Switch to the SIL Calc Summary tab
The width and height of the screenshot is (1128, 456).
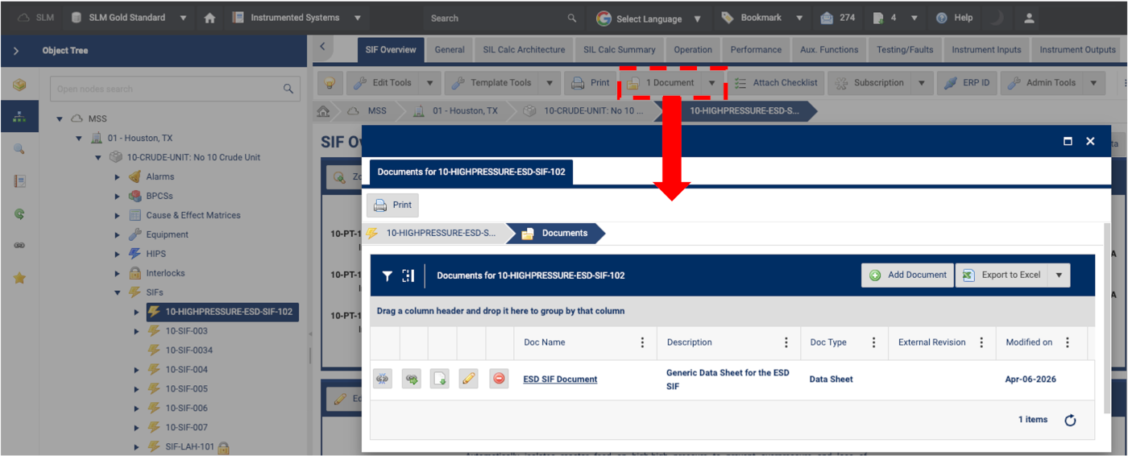[x=619, y=49]
